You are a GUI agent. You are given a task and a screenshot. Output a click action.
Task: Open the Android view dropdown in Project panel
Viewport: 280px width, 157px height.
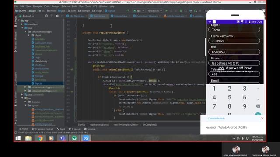27,16
